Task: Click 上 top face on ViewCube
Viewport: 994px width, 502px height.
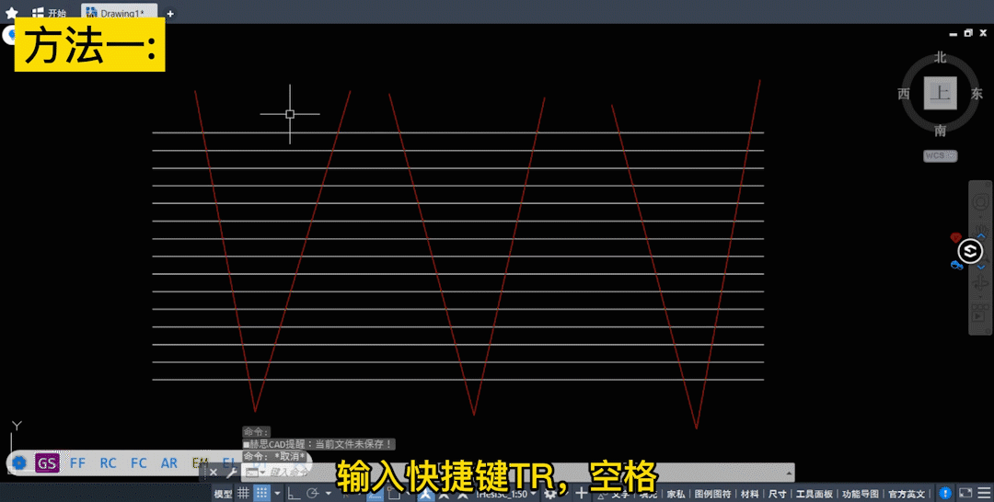Action: (x=940, y=93)
